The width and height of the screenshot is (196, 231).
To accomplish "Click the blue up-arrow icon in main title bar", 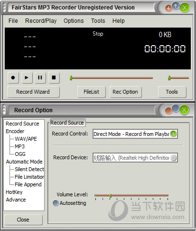I will click(x=176, y=6).
